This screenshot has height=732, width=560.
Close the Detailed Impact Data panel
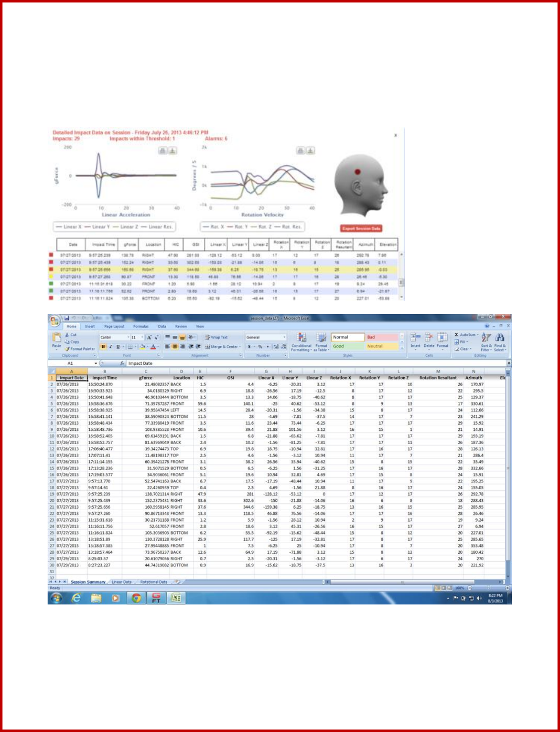click(396, 135)
